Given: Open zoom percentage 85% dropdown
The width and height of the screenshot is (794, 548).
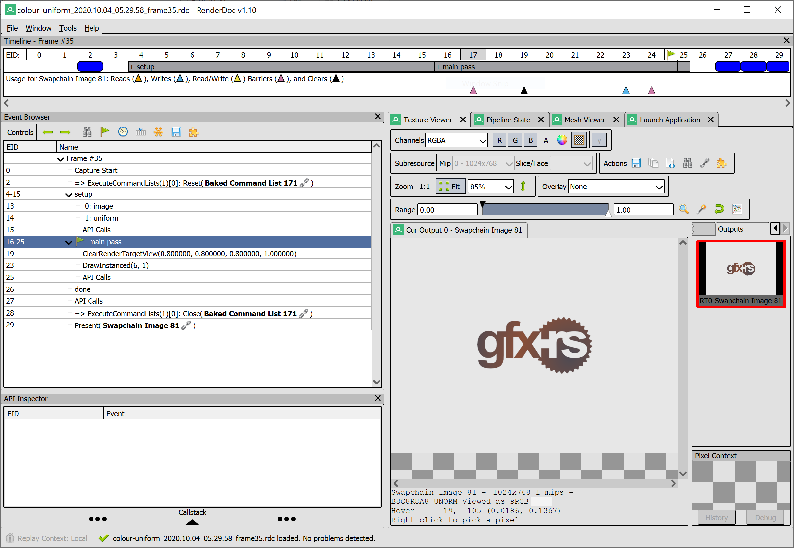Looking at the screenshot, I should 491,187.
